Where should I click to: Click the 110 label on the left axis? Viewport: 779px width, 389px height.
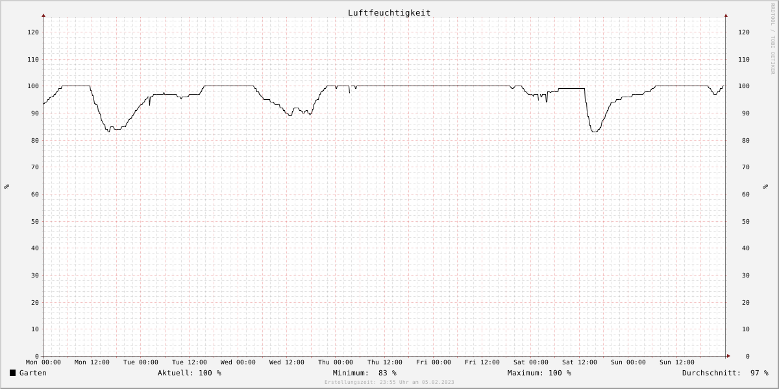point(32,60)
